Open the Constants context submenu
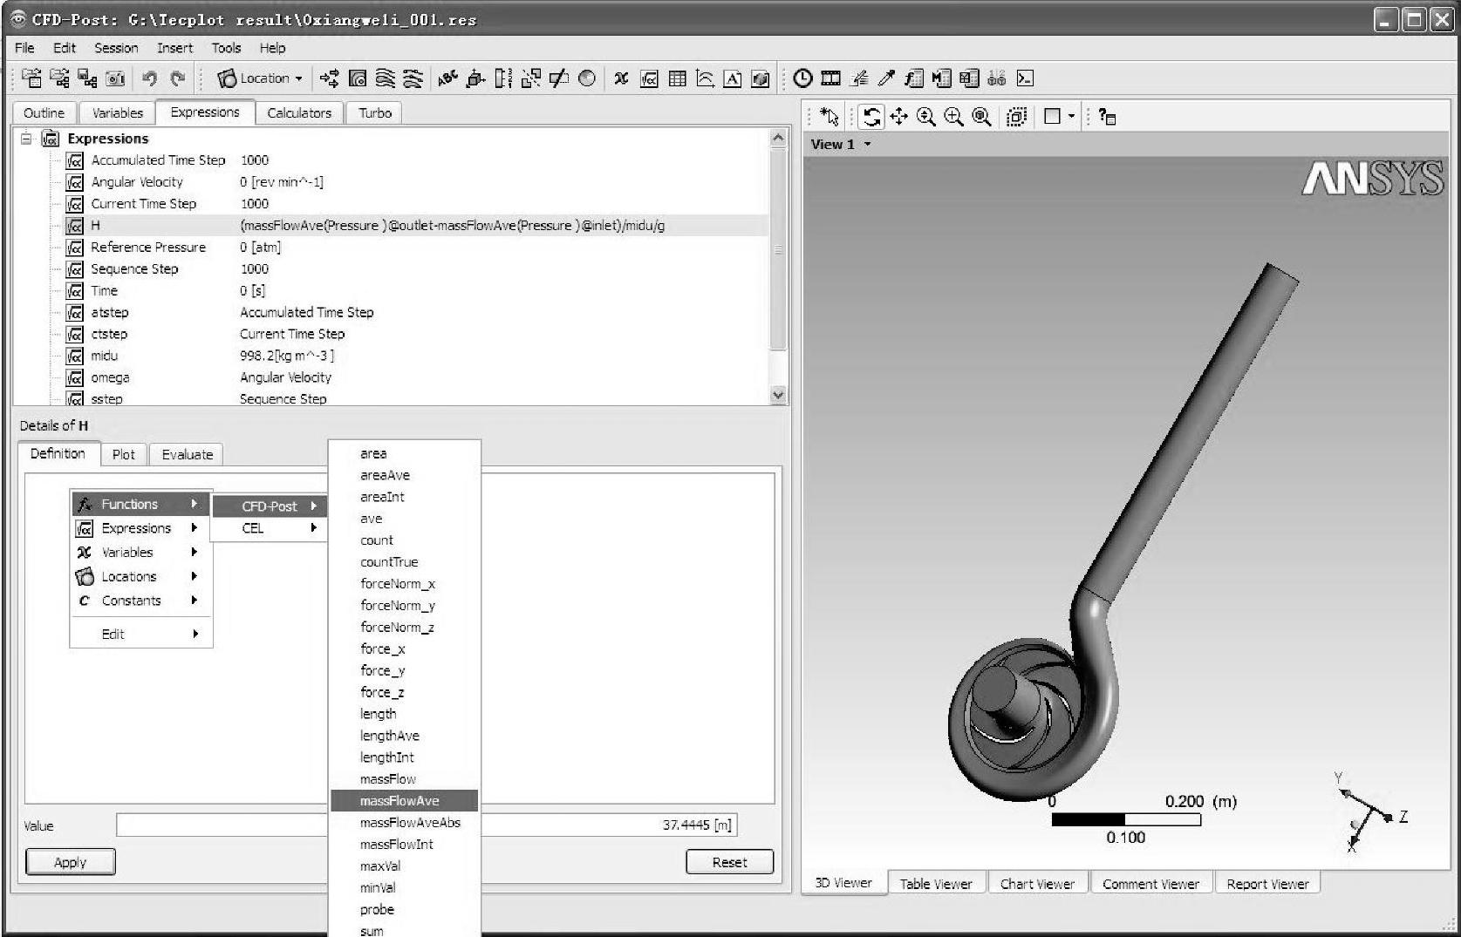This screenshot has height=937, width=1461. (140, 601)
